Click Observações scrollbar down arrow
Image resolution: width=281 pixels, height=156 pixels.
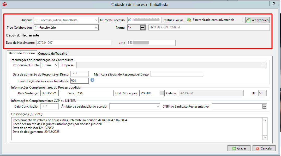click(265, 138)
